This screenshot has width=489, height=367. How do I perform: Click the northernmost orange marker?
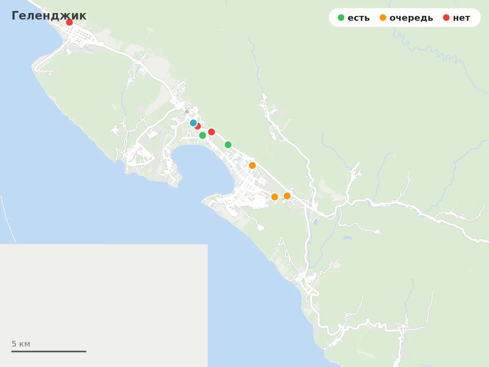point(252,165)
